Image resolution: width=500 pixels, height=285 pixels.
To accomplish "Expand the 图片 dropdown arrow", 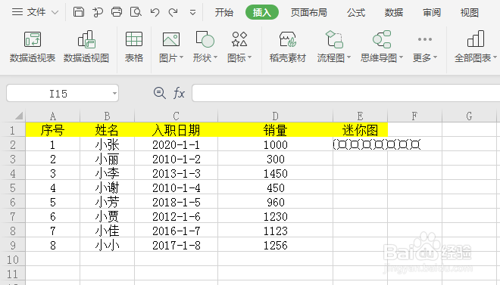I will (x=182, y=57).
